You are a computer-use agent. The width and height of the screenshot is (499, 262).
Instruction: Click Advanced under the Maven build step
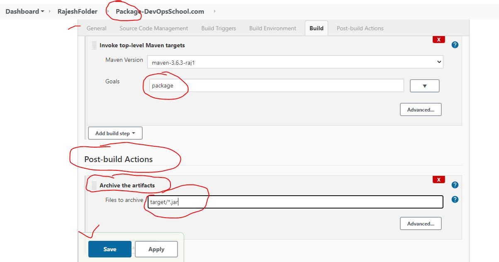pyautogui.click(x=421, y=109)
